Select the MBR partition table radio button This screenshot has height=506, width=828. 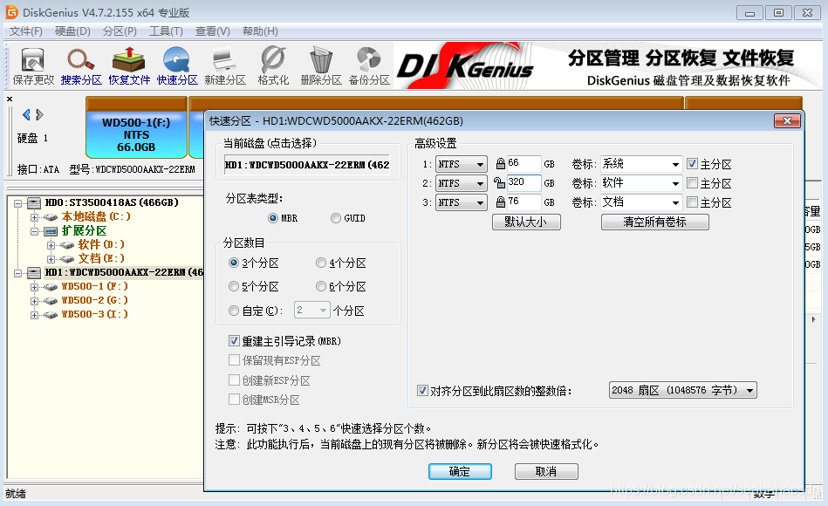point(273,218)
